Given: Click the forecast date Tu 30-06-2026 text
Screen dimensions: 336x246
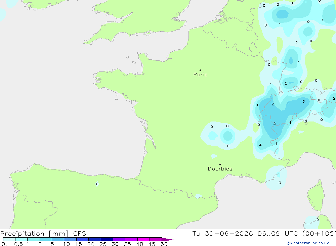Looking at the screenshot, I should point(223,233).
